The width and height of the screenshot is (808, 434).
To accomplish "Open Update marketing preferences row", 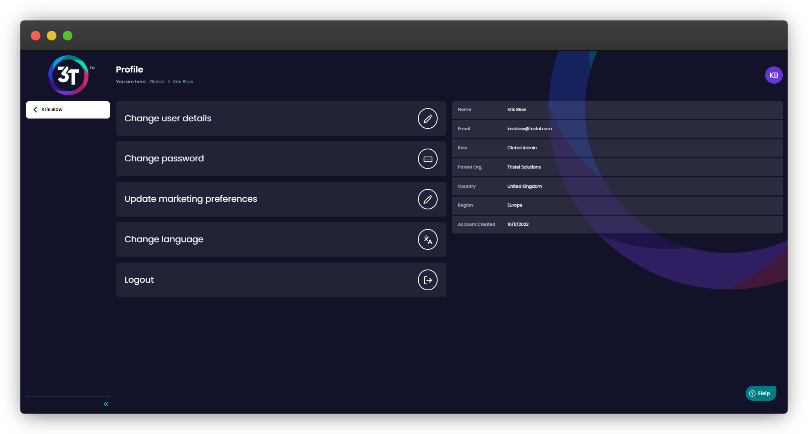I will [x=190, y=199].
